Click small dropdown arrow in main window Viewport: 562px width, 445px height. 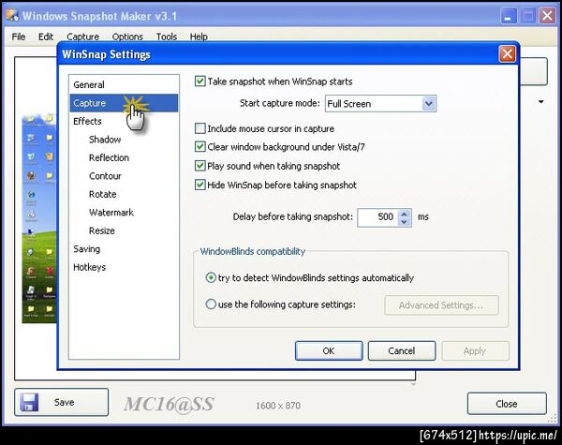(x=540, y=102)
